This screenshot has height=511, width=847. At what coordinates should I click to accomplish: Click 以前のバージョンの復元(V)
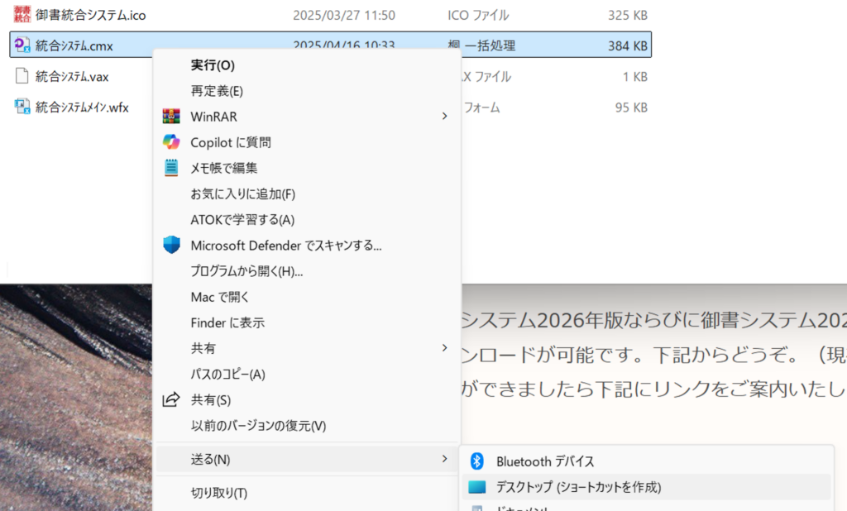click(258, 426)
